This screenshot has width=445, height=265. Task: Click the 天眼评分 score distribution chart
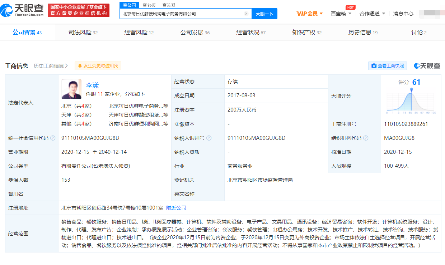(x=411, y=102)
